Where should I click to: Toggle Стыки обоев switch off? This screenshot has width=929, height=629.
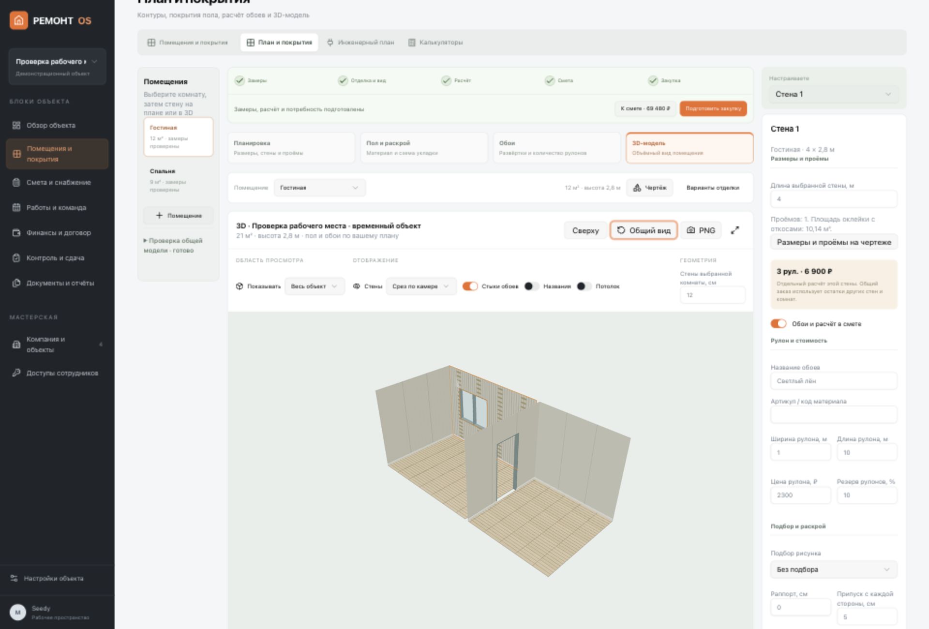click(470, 286)
